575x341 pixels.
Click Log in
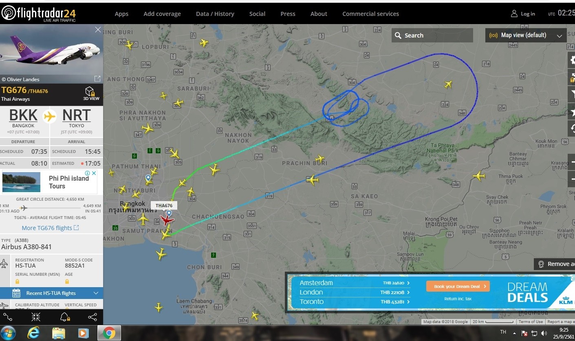(x=523, y=14)
